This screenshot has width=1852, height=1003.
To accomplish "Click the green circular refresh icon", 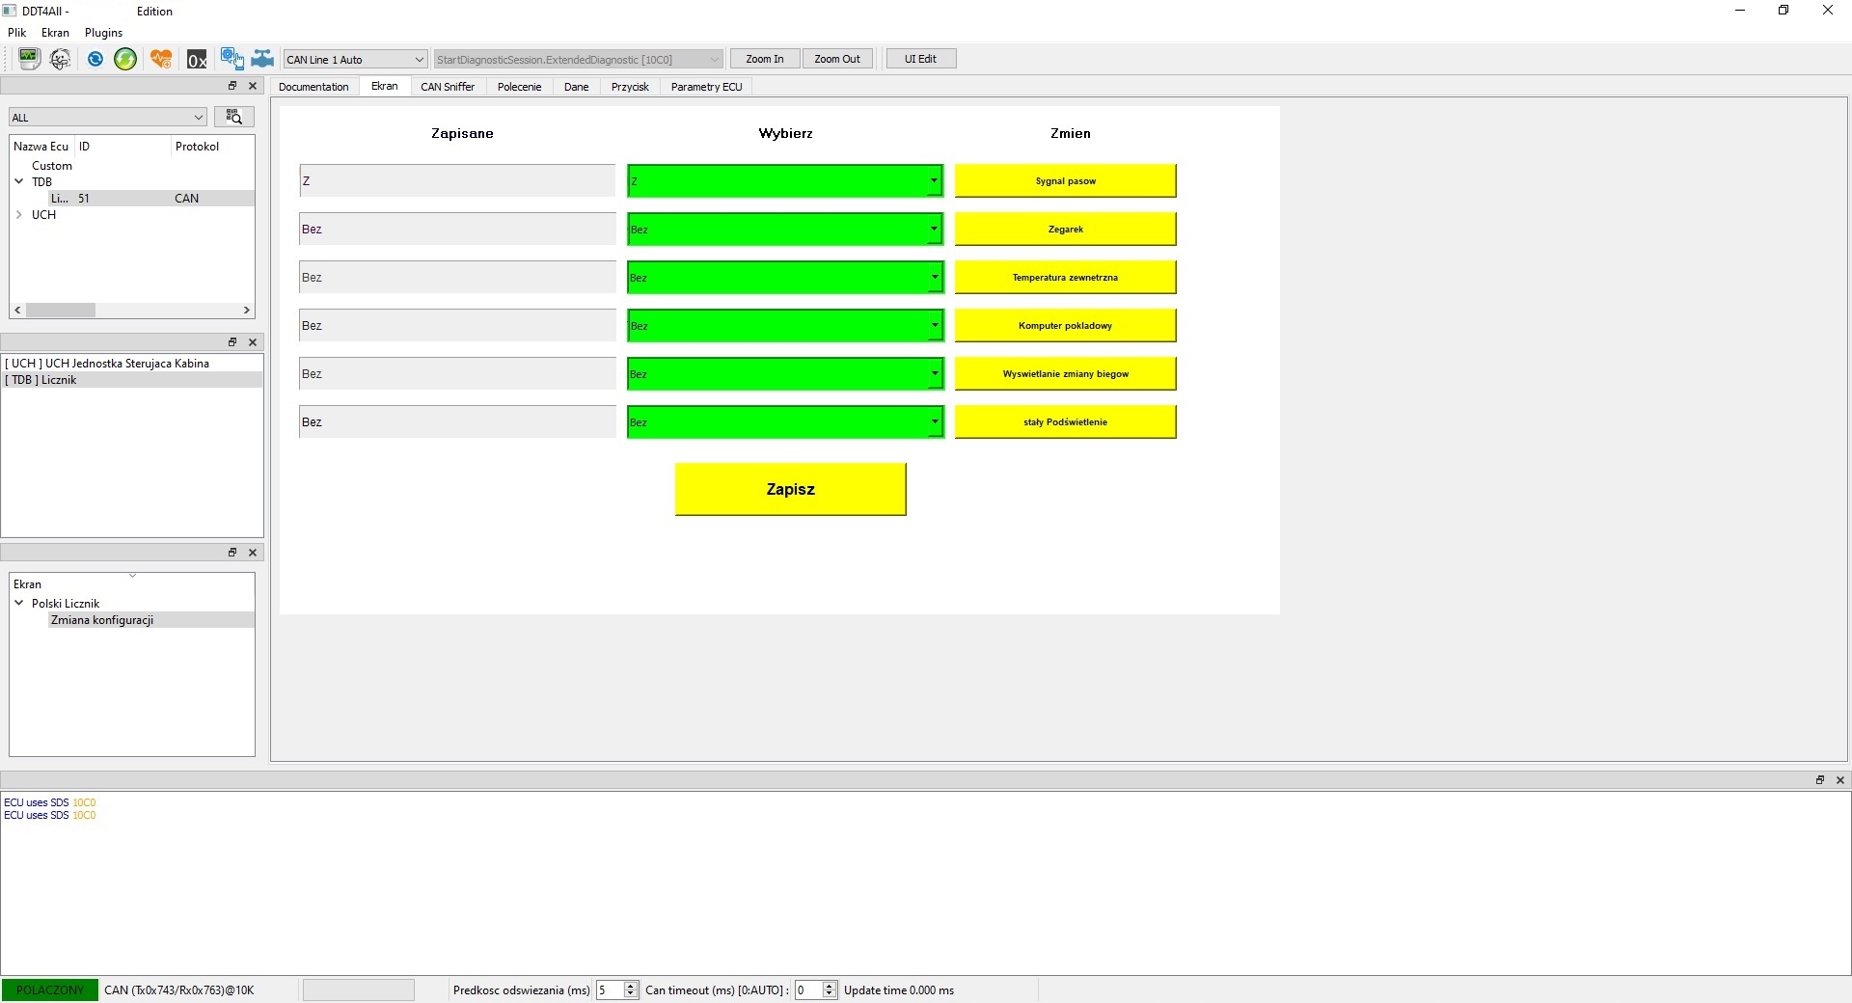I will pyautogui.click(x=125, y=59).
